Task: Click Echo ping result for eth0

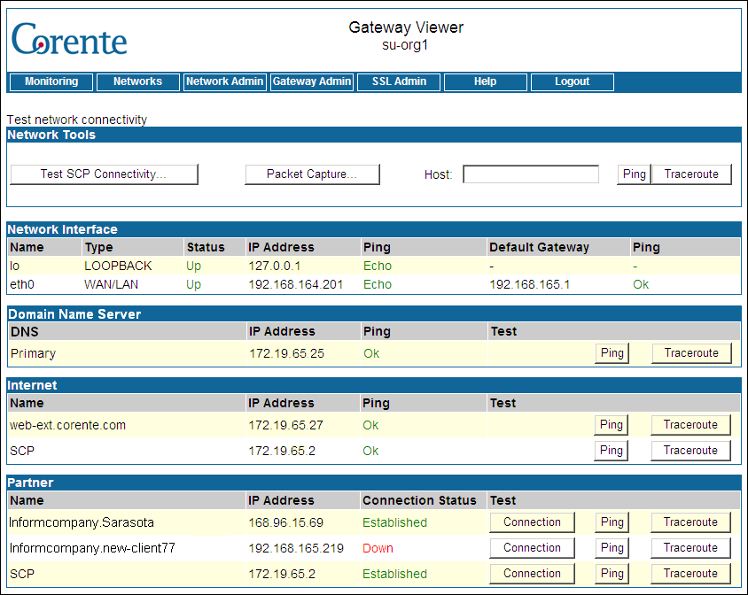Action: point(378,284)
